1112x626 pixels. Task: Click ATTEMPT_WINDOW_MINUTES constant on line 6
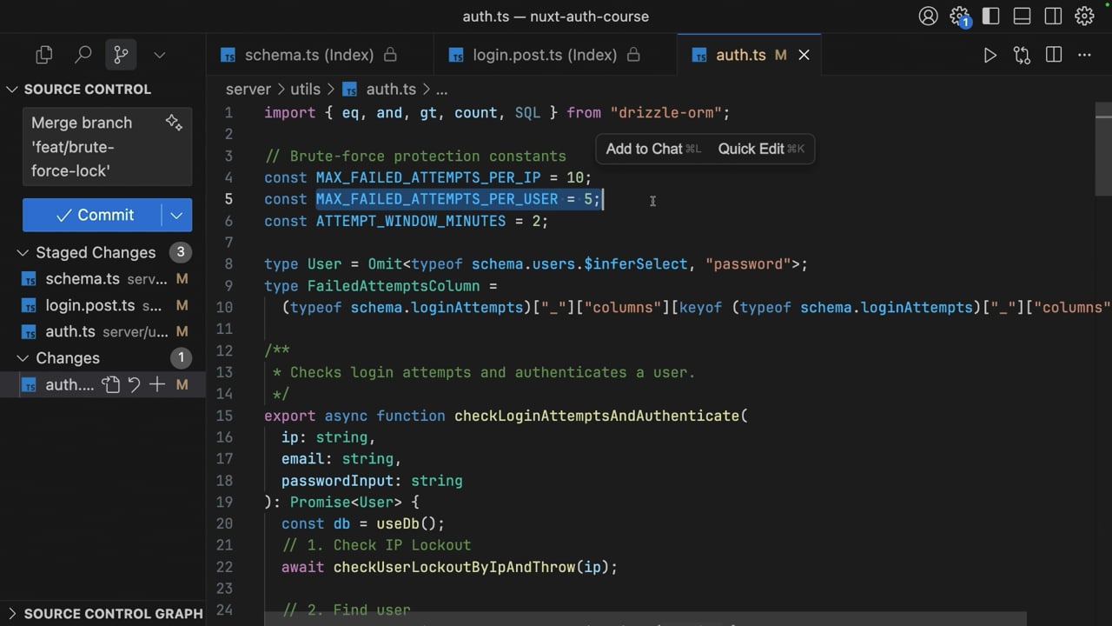pos(411,221)
